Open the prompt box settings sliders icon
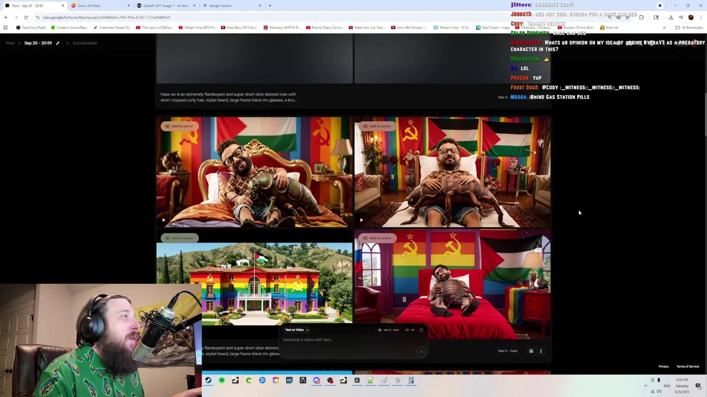Screen dimensions: 707x397 tap(421, 330)
